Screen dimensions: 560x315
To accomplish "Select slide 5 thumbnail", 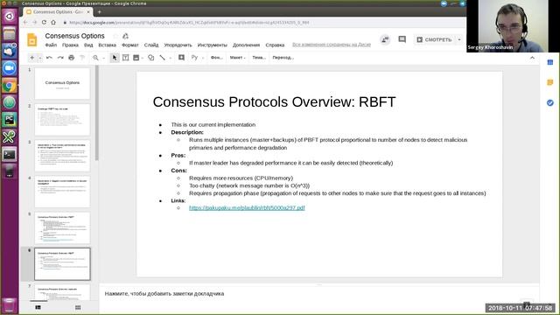I will [x=62, y=227].
